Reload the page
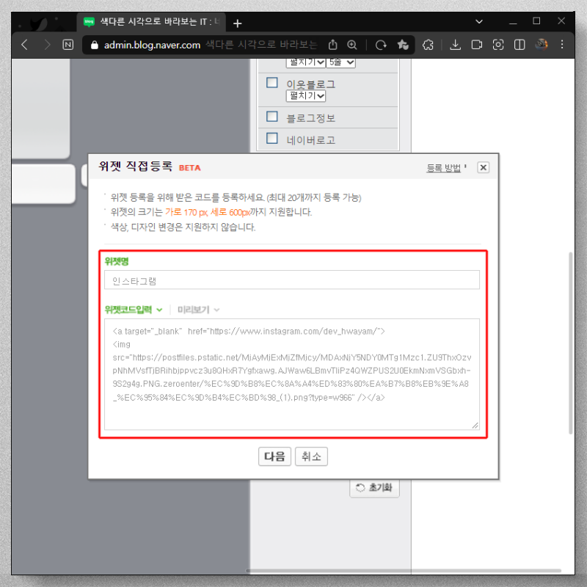This screenshot has width=587, height=587. coord(381,45)
